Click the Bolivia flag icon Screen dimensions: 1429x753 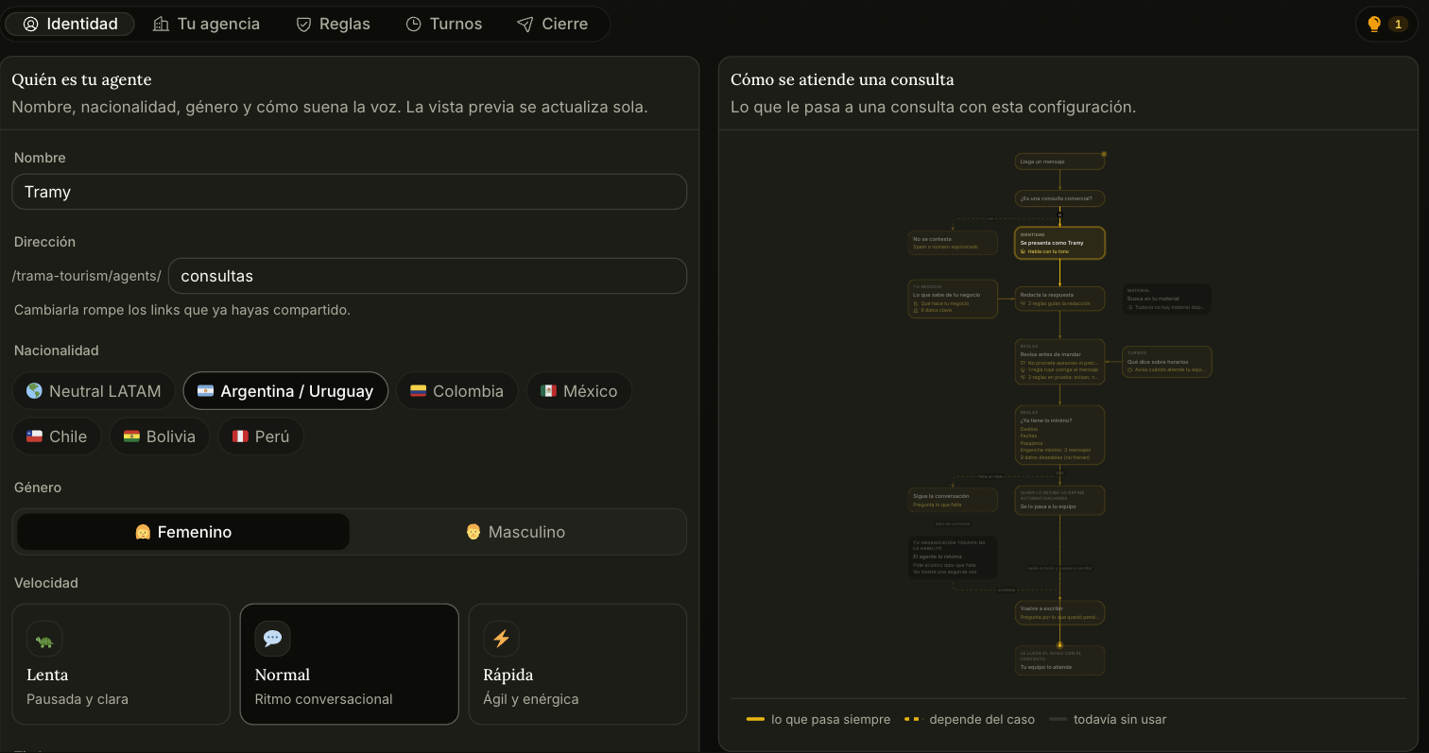pyautogui.click(x=131, y=436)
